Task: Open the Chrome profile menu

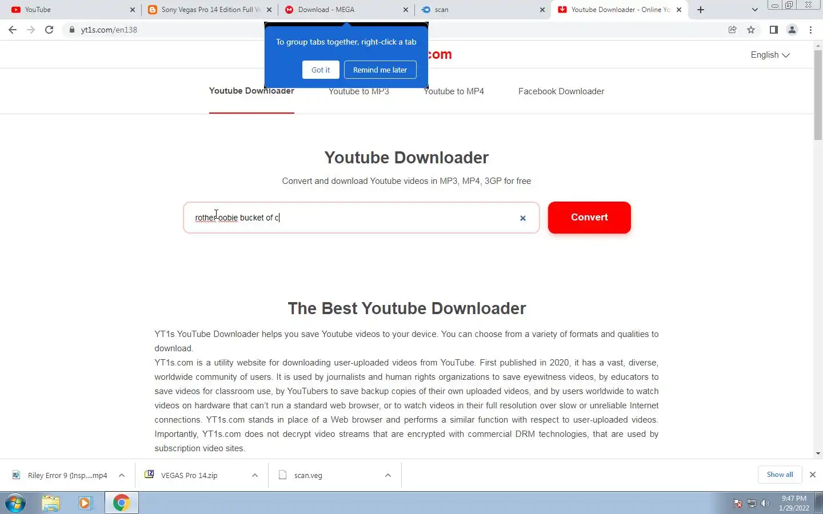Action: [792, 30]
